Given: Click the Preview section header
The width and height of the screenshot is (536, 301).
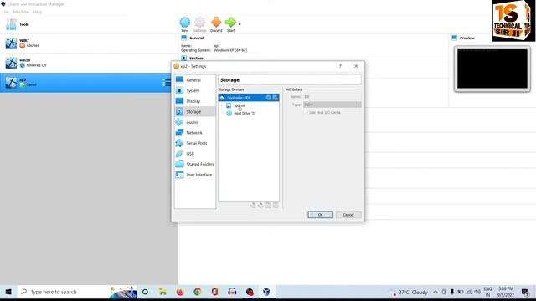Looking at the screenshot, I should [467, 38].
